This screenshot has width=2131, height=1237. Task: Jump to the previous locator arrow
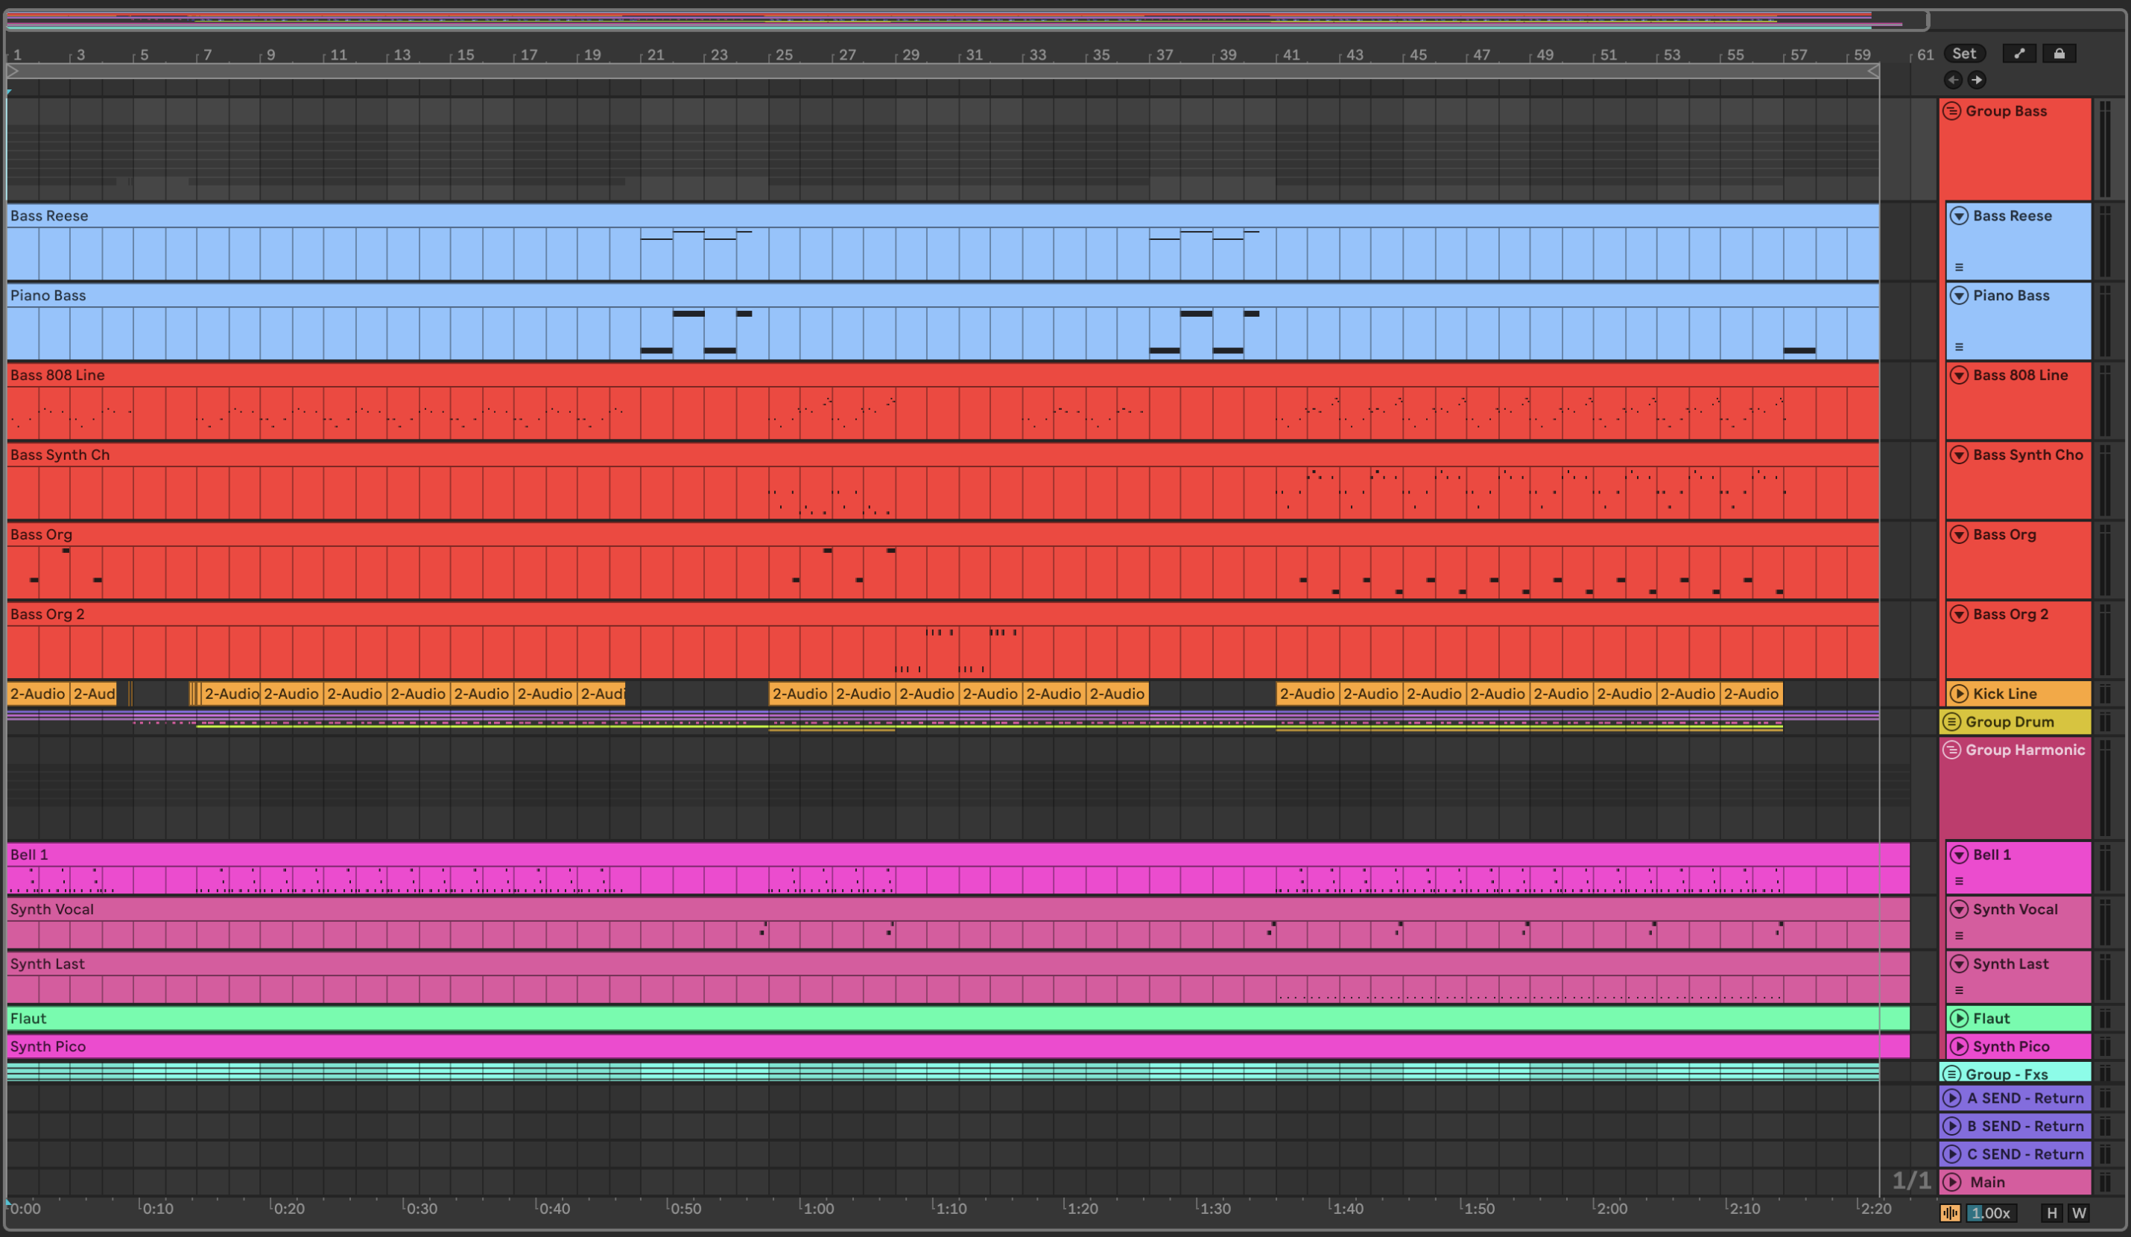click(x=1953, y=80)
